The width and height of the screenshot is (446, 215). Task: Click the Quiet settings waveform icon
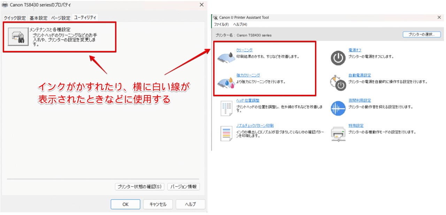click(338, 108)
